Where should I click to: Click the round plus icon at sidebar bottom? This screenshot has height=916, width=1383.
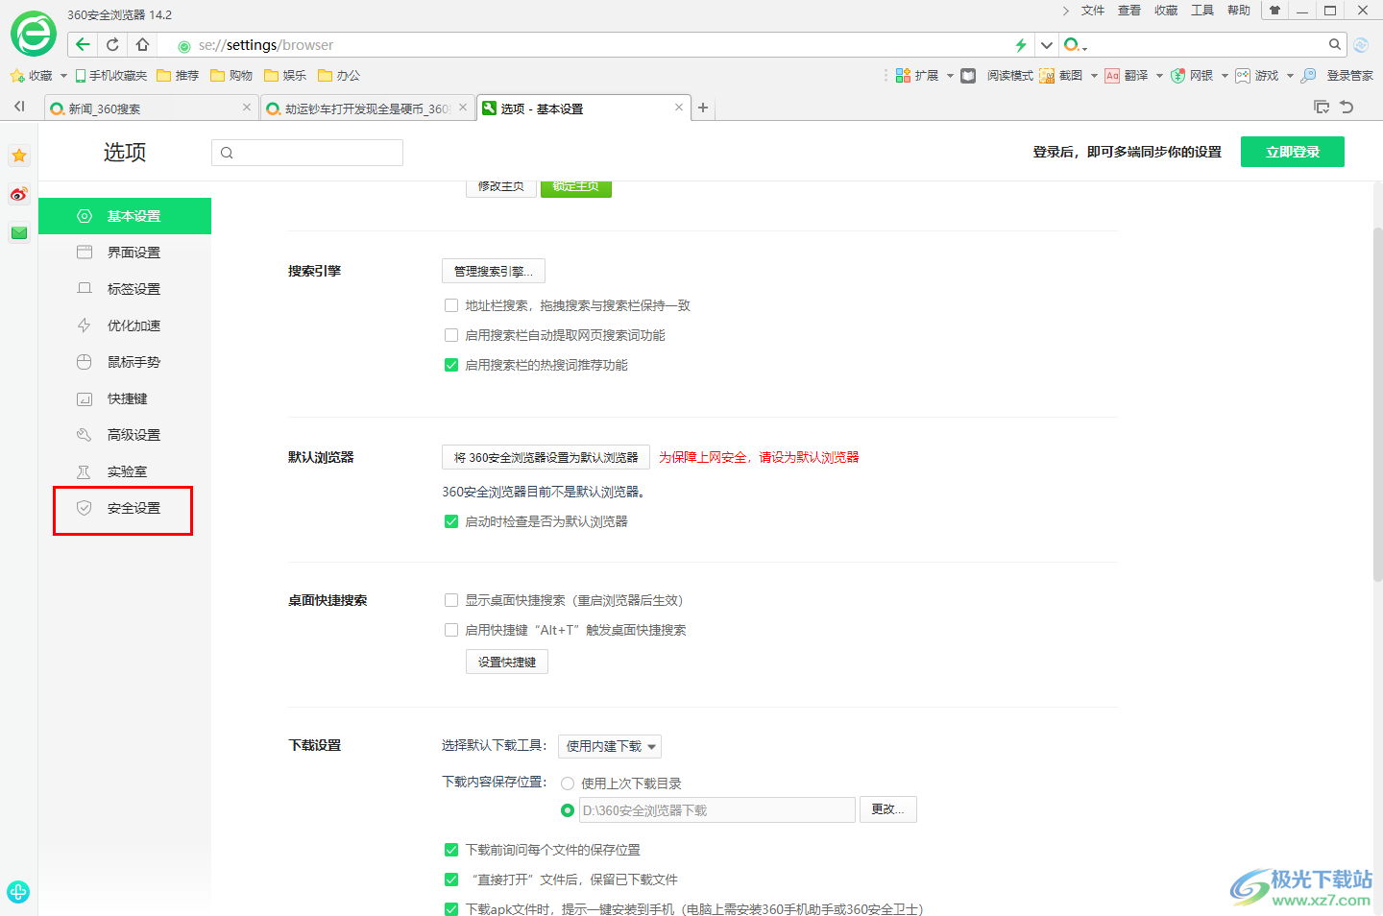[x=18, y=891]
